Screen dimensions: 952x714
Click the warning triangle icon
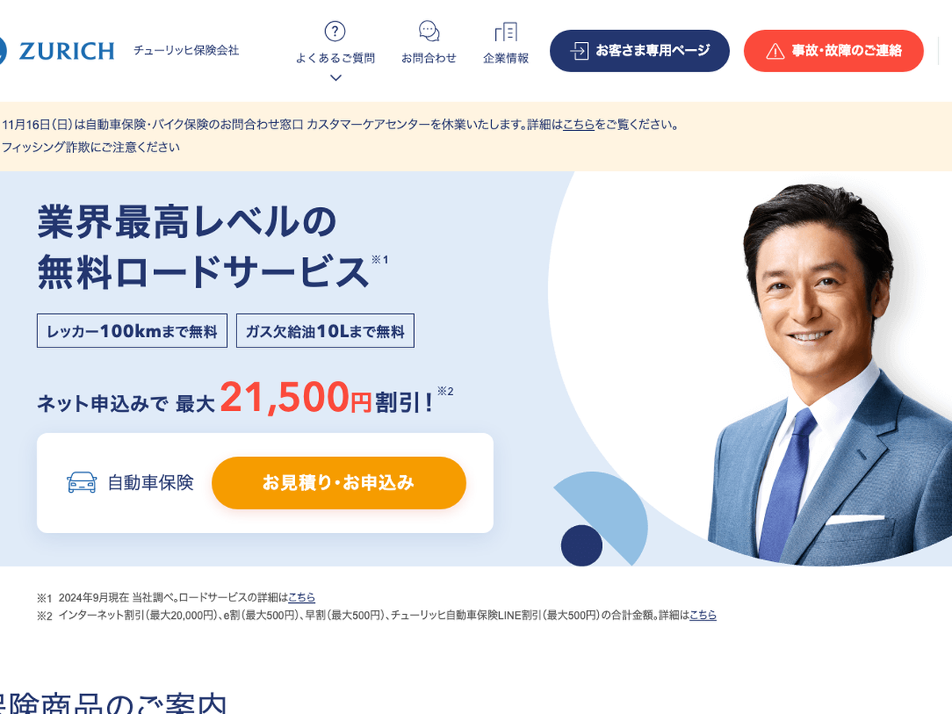pyautogui.click(x=775, y=51)
